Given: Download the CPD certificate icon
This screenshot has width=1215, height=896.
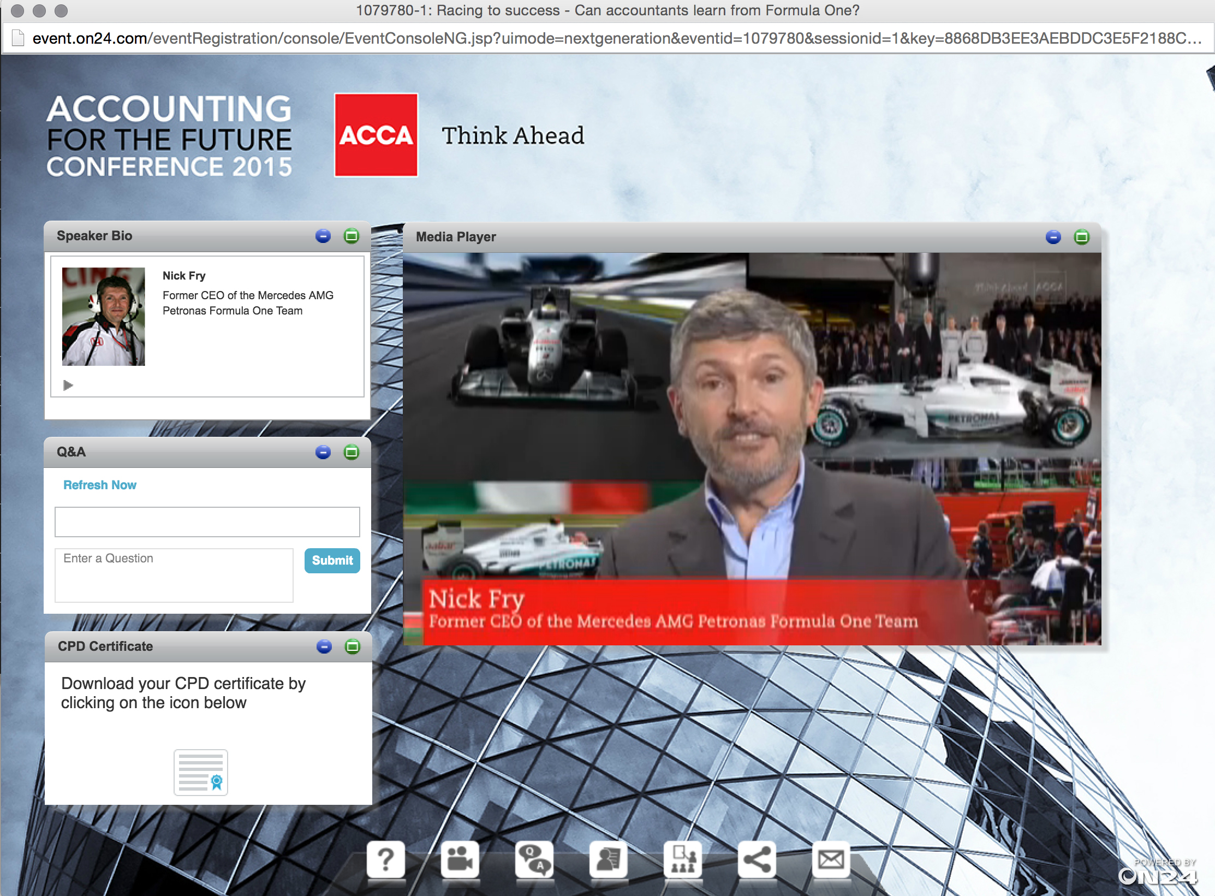Looking at the screenshot, I should (x=201, y=772).
